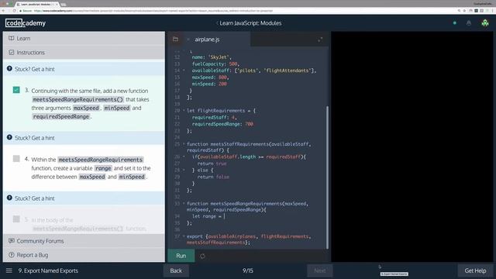Collapse the fold arrow at line 28
The width and height of the screenshot is (496, 279).
[184, 170]
